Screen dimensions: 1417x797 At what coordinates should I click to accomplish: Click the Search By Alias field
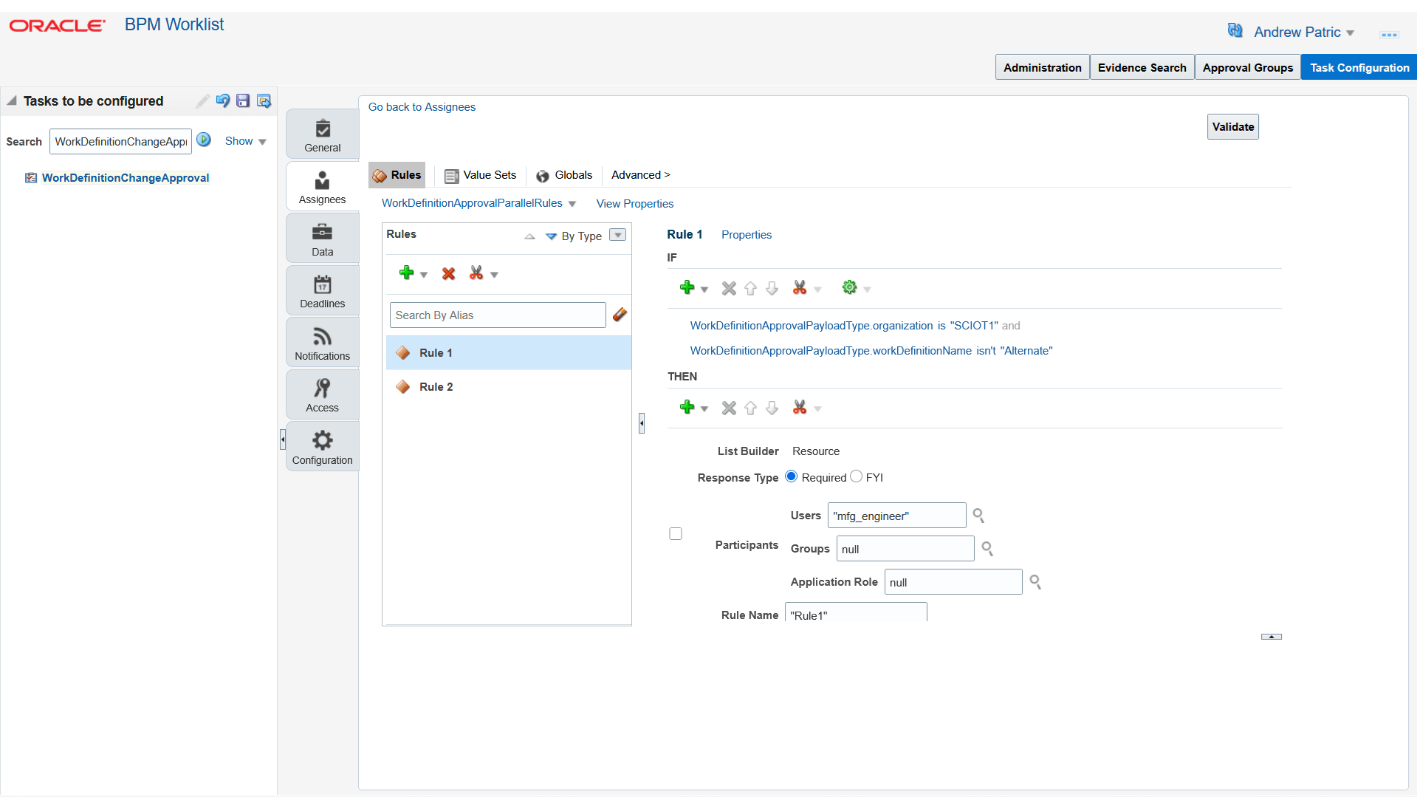pyautogui.click(x=498, y=315)
